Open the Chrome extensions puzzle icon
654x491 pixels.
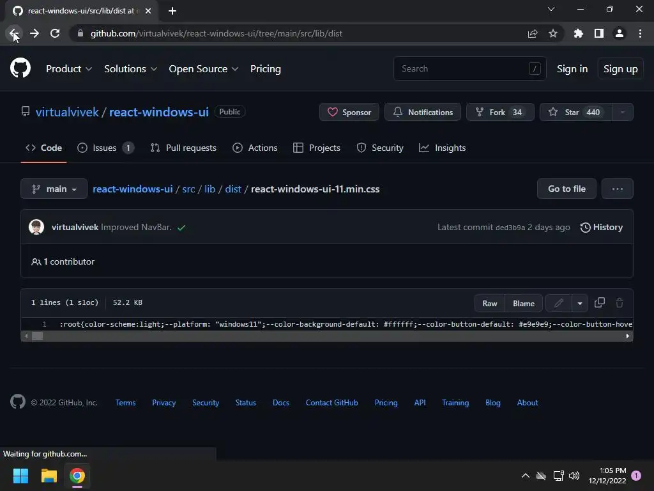click(579, 33)
